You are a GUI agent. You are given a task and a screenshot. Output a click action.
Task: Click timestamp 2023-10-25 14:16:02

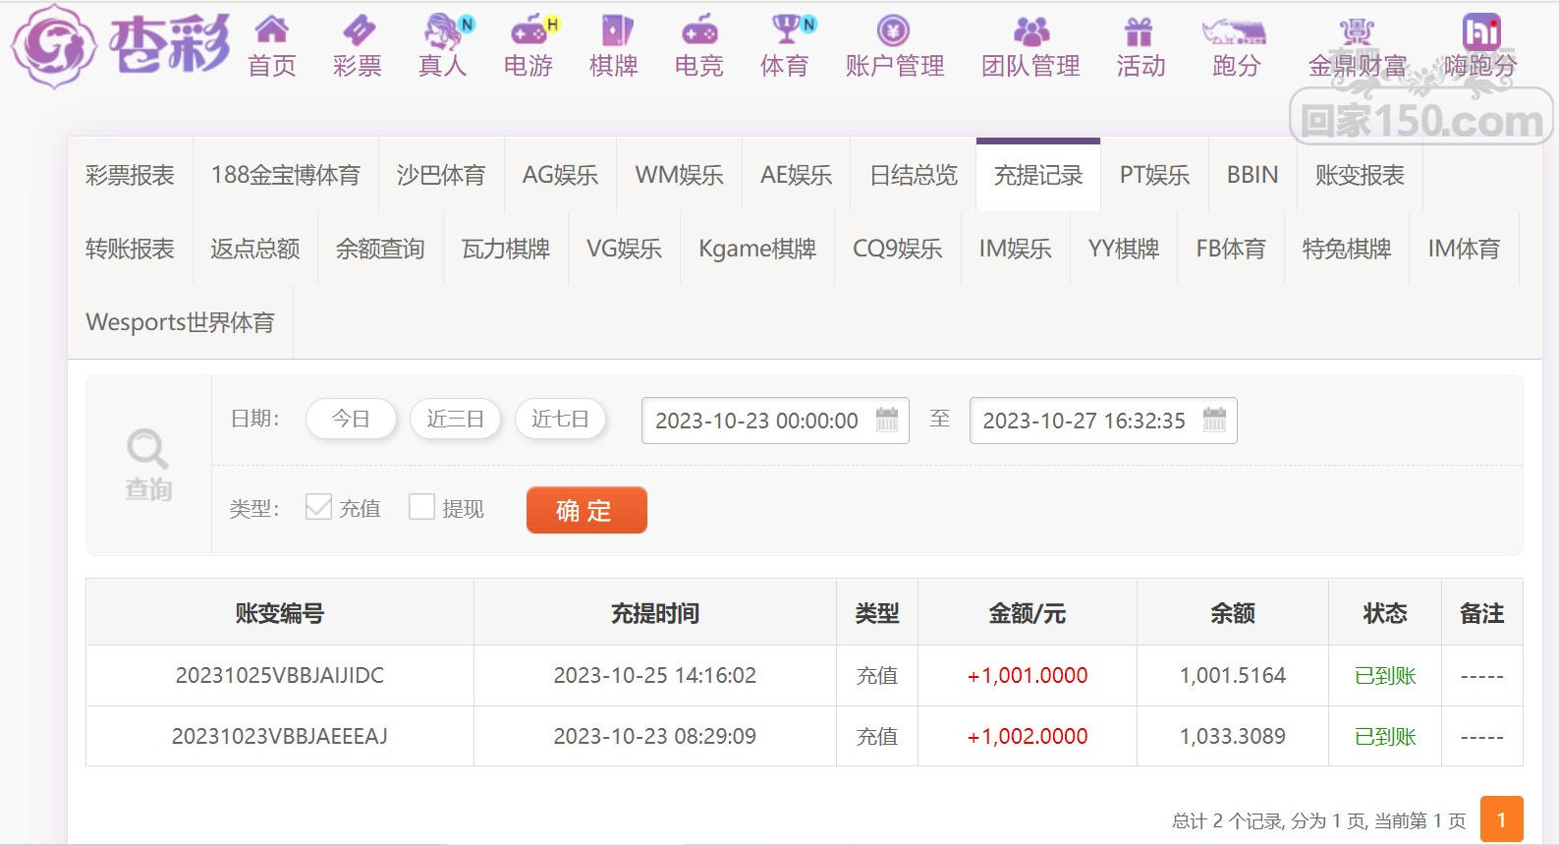[655, 675]
